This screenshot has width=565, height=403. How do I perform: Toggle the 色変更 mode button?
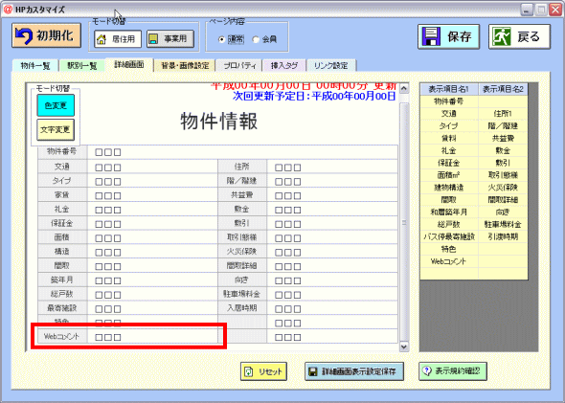56,105
